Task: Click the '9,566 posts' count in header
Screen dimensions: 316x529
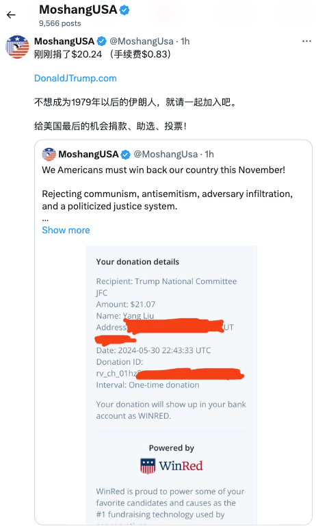Action: coord(60,23)
